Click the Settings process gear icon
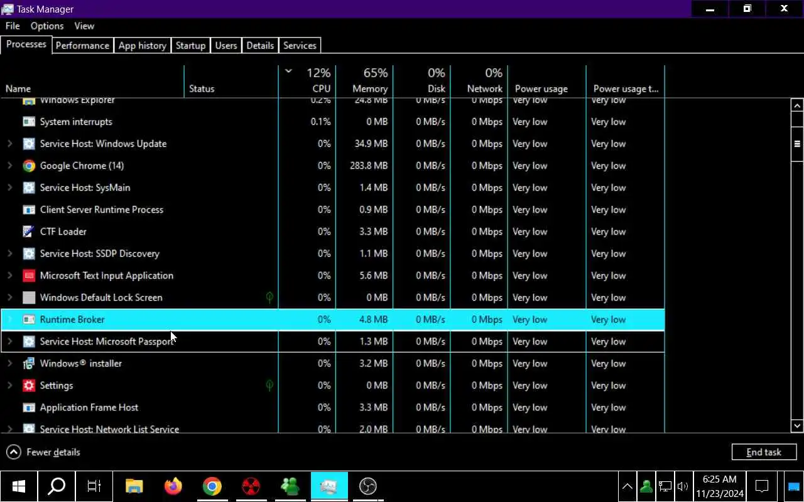The height and width of the screenshot is (502, 804). (x=29, y=385)
